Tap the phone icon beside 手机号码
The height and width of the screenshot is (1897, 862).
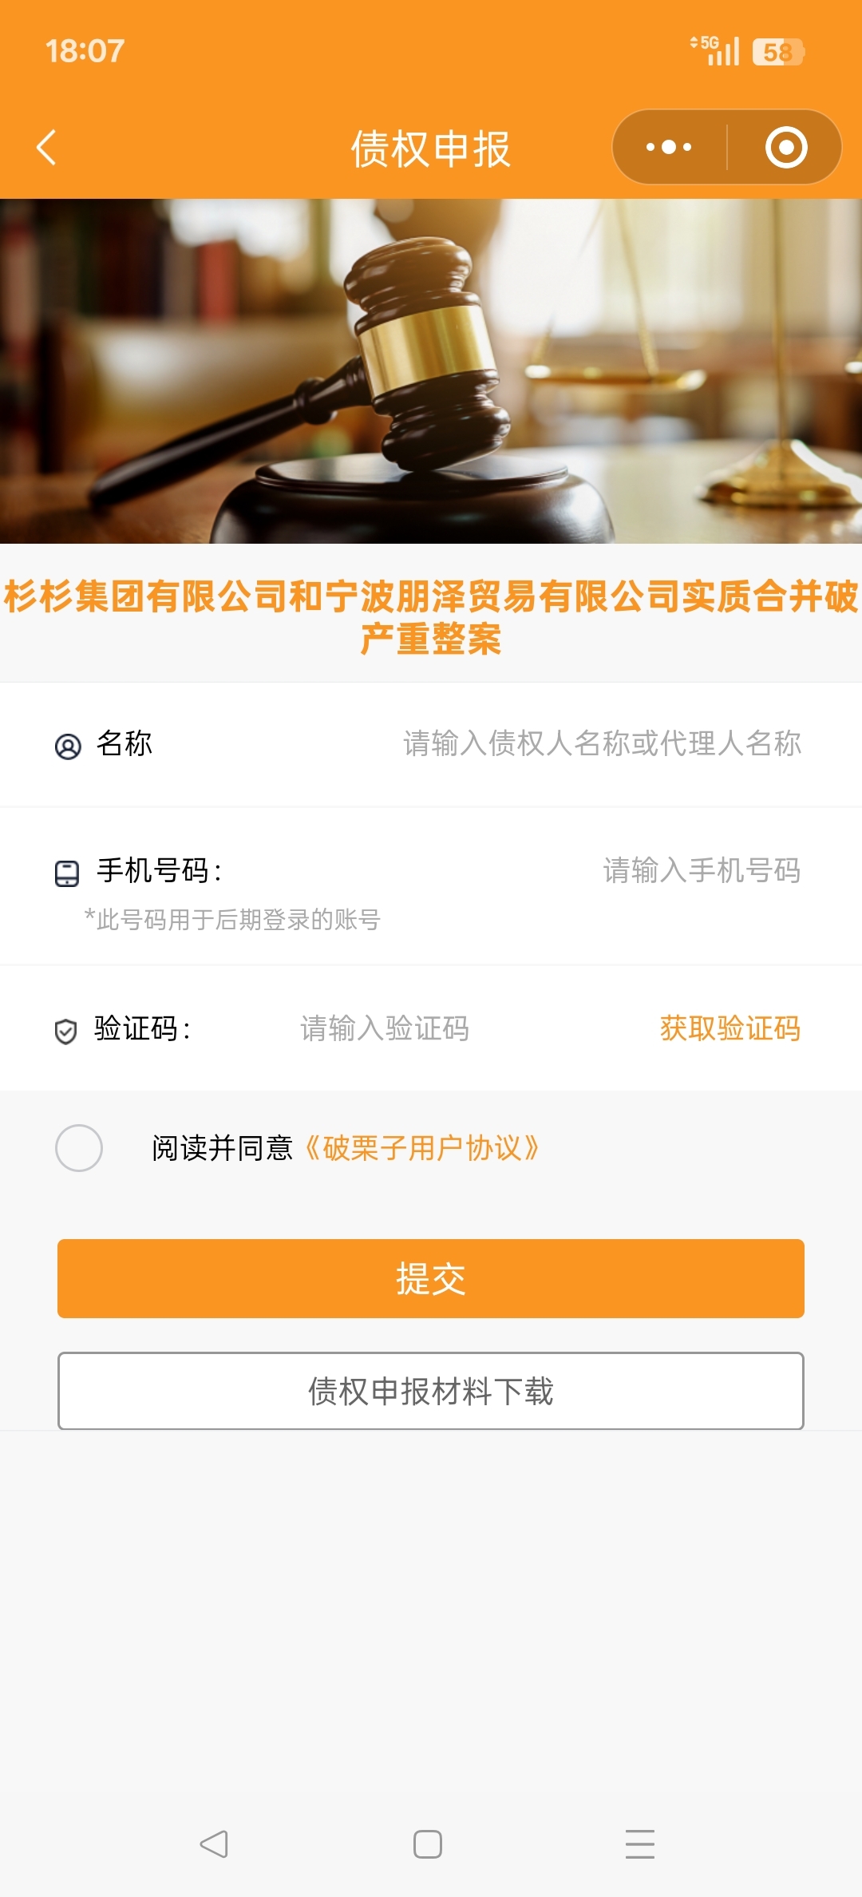click(67, 873)
